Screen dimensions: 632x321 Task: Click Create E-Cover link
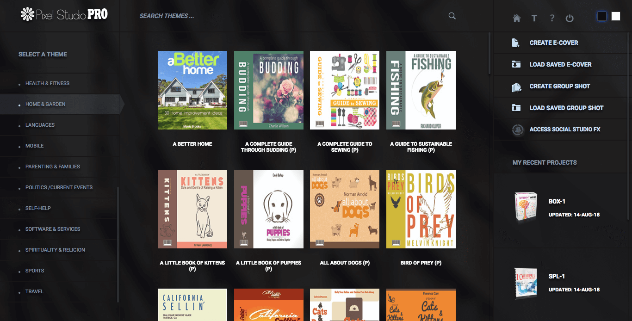tap(554, 43)
